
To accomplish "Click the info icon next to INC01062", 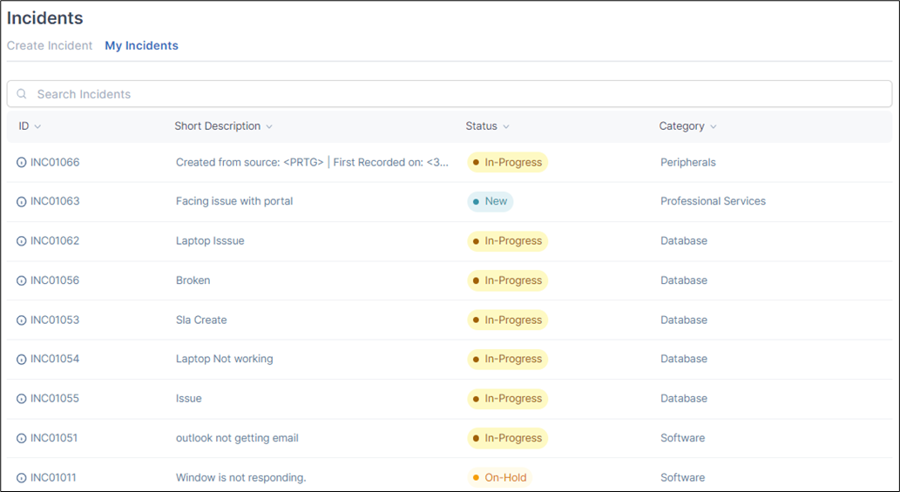I will tap(21, 241).
